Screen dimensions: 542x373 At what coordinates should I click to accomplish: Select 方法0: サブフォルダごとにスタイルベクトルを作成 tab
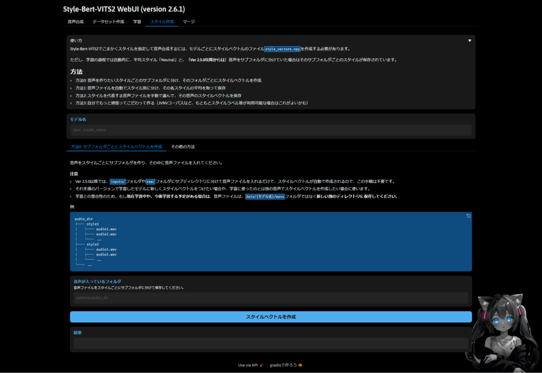click(116, 147)
